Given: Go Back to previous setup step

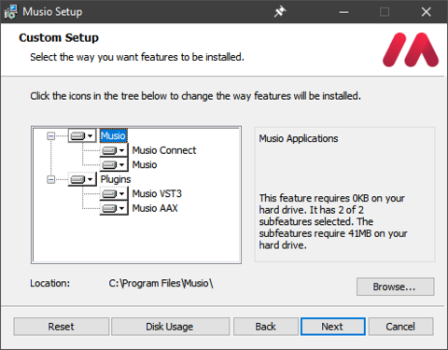Looking at the screenshot, I should (266, 327).
